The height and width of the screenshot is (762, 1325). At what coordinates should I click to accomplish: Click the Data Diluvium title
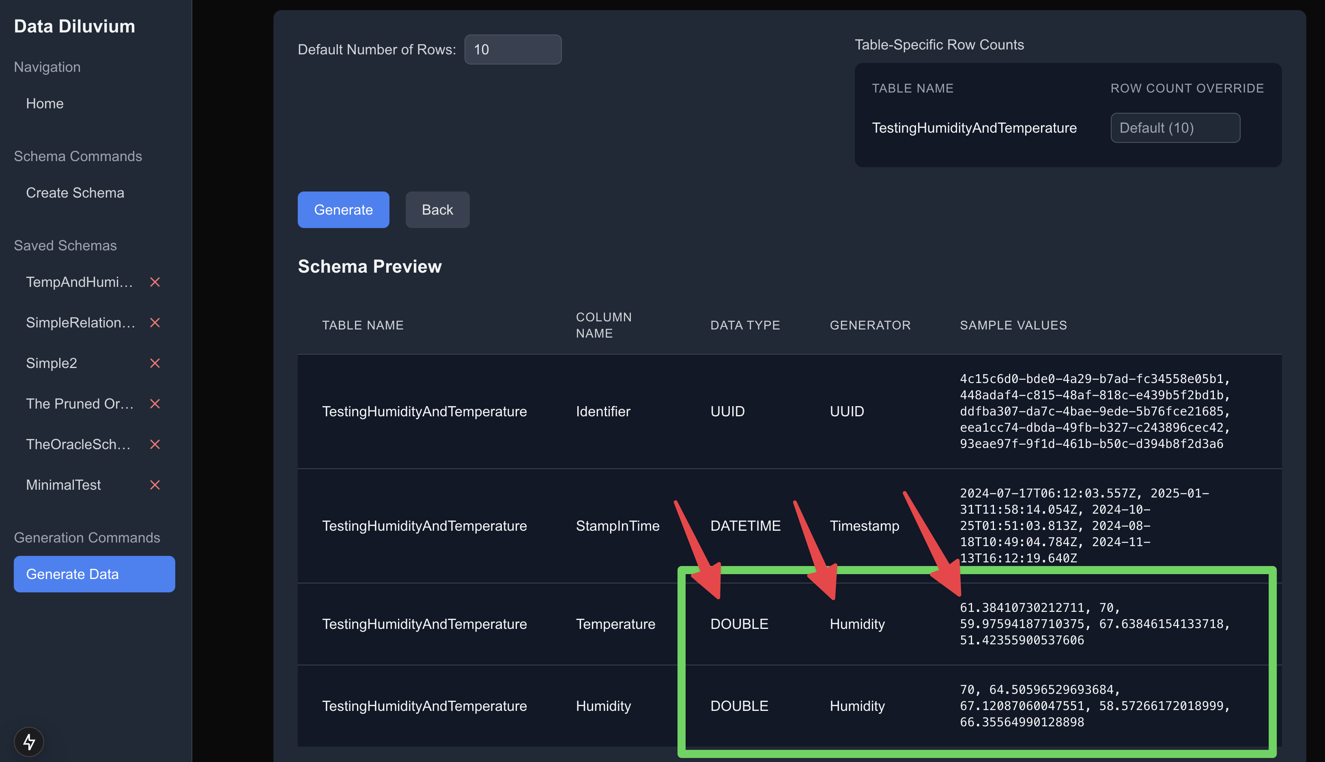[74, 26]
